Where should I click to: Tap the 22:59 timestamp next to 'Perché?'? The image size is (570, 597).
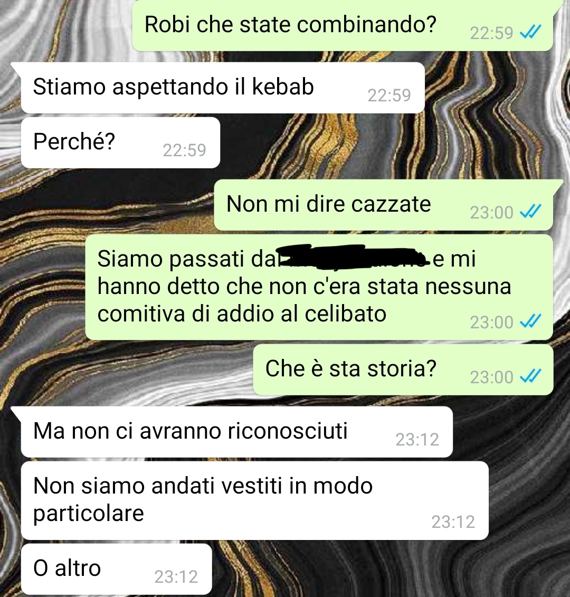(185, 150)
